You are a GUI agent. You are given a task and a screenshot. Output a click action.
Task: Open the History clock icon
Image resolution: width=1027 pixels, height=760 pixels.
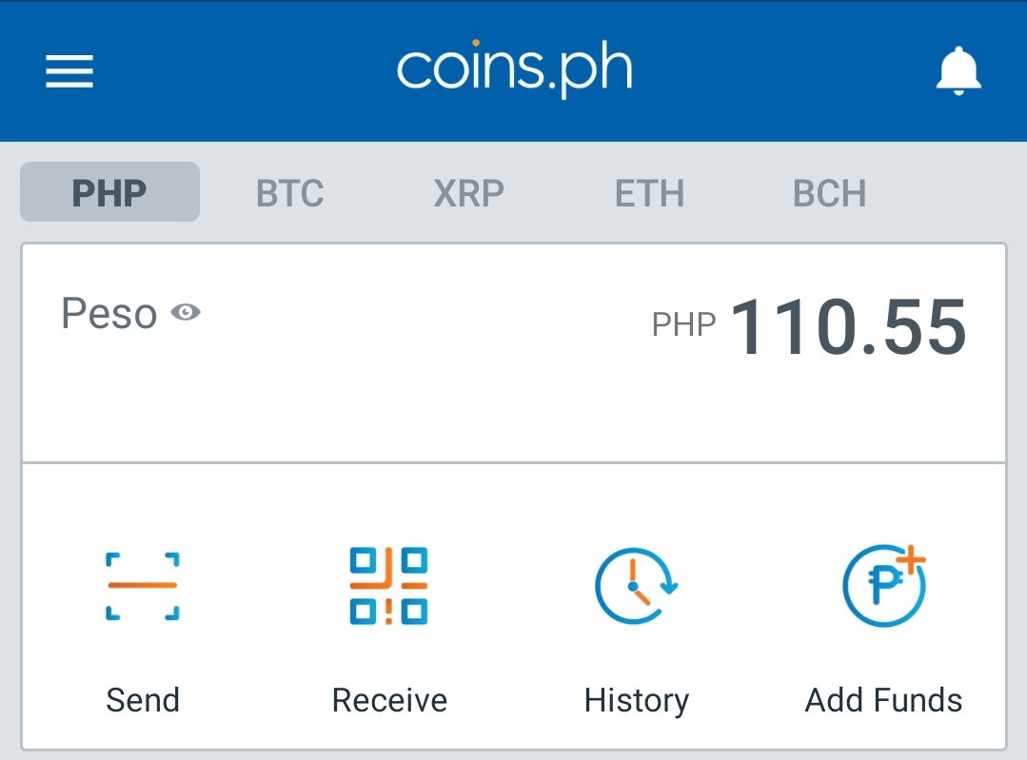point(635,586)
